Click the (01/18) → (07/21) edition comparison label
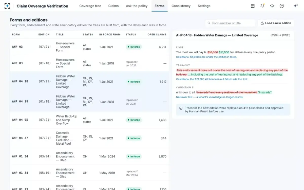 pos(280,35)
